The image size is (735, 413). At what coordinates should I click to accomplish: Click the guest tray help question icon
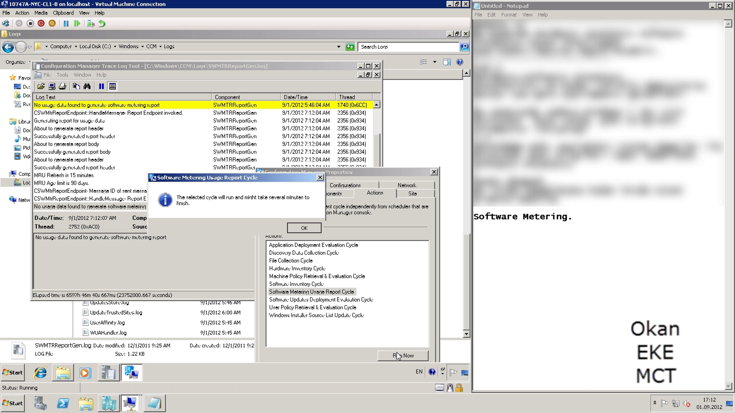click(432, 372)
